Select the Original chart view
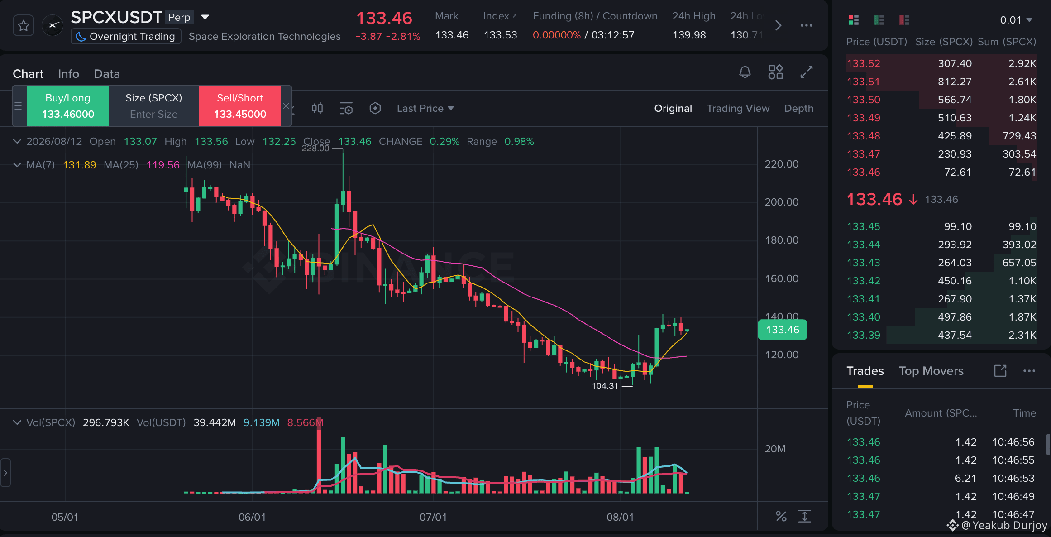Screen dimensions: 1051x537 point(673,108)
